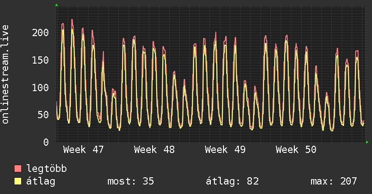Viewport: 372px width, 194px height.
Task: Click the Week 49 x-axis label
Action: click(225, 150)
